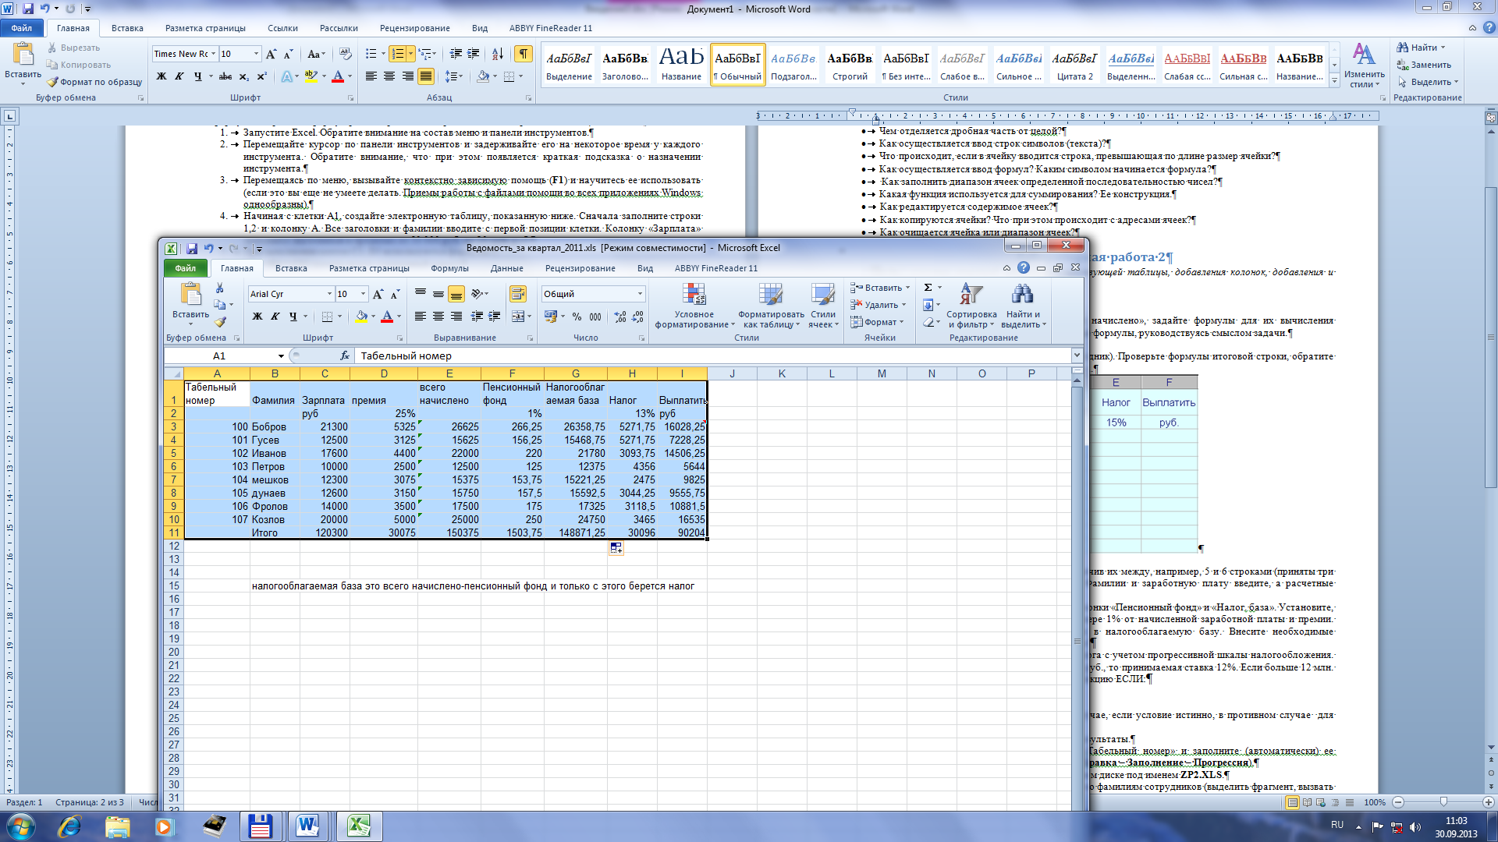Open Name Box dropdown arrow in Excel
This screenshot has width=1498, height=842.
(x=281, y=356)
